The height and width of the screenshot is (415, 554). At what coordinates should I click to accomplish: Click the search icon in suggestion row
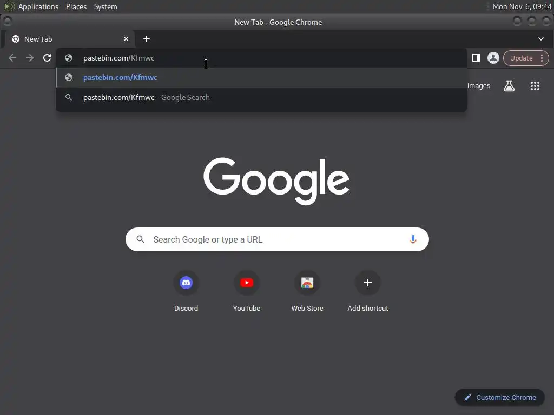pyautogui.click(x=69, y=97)
